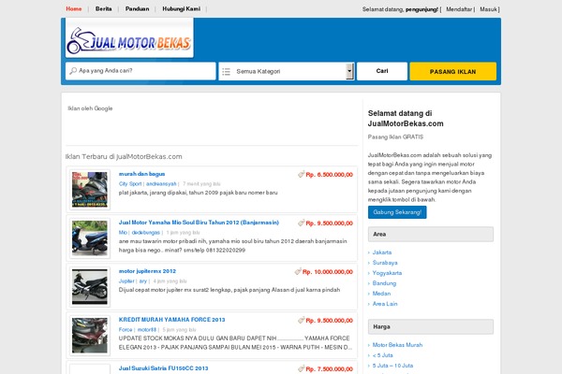This screenshot has width=562, height=374.
Task: Open thumbnail of Yamaha Mio Soul ad
Action: pyautogui.click(x=90, y=238)
